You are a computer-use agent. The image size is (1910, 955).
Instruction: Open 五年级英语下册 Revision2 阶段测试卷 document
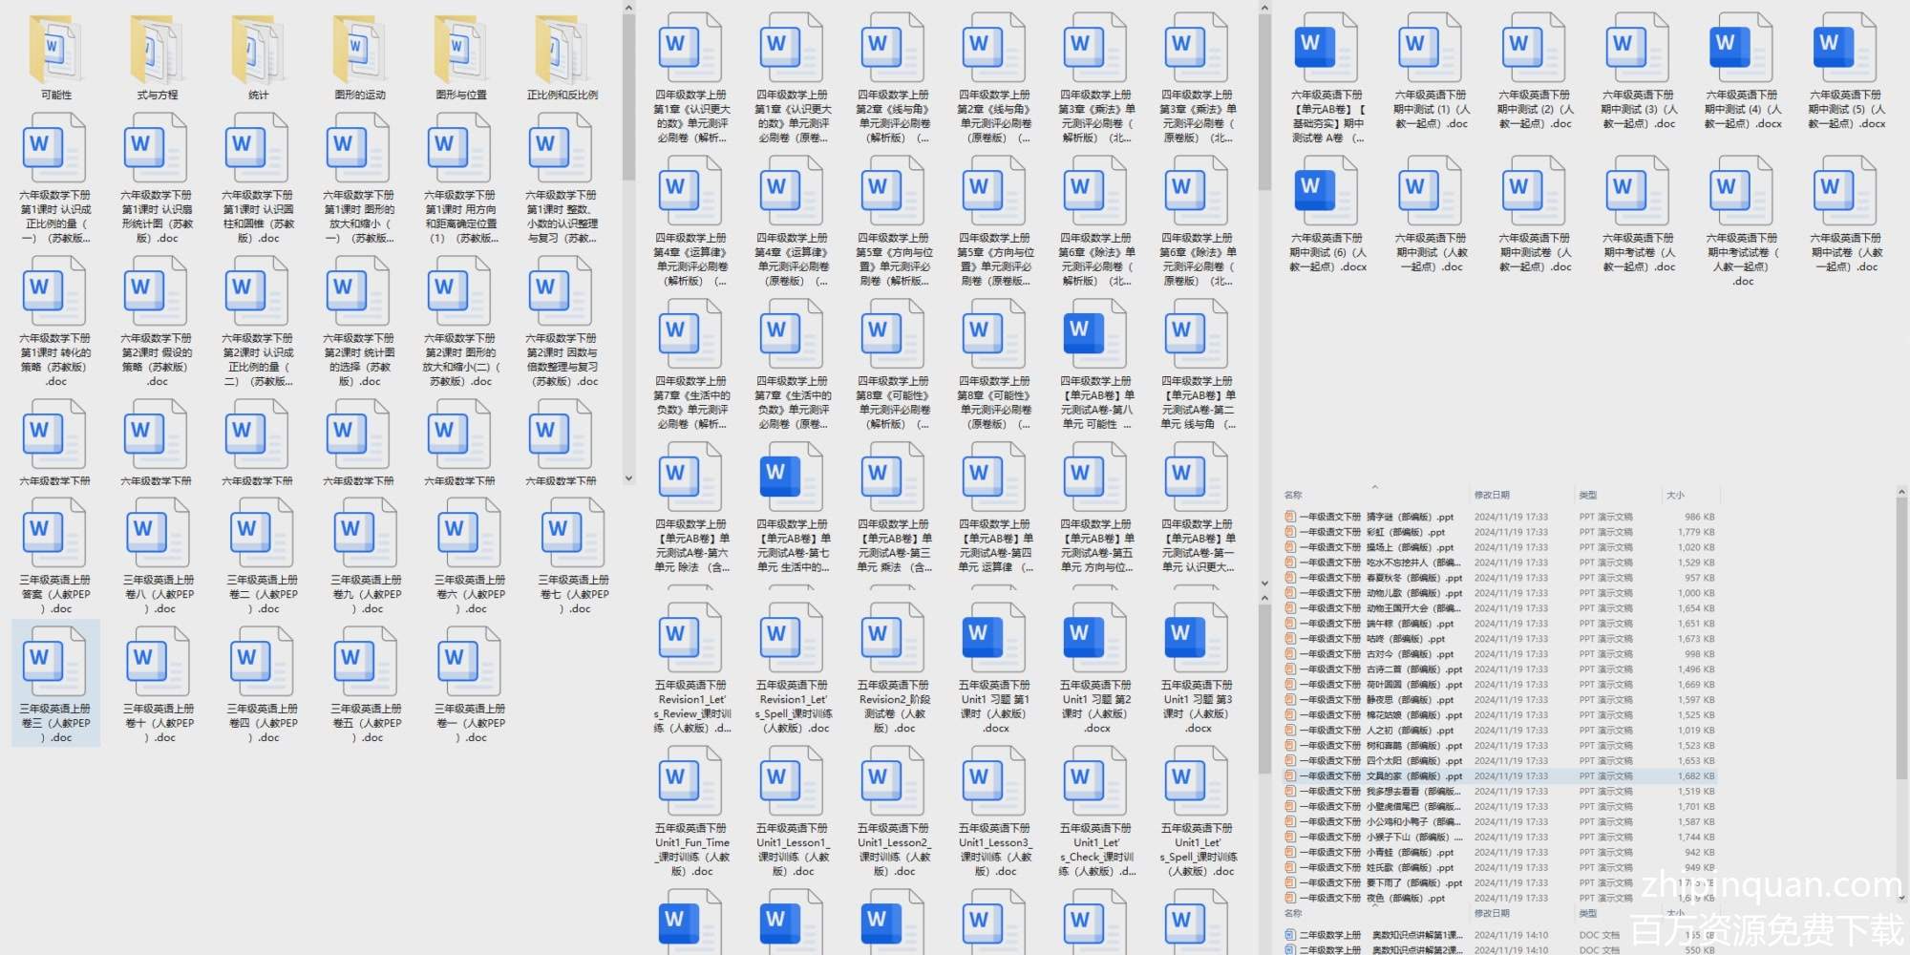coord(894,668)
